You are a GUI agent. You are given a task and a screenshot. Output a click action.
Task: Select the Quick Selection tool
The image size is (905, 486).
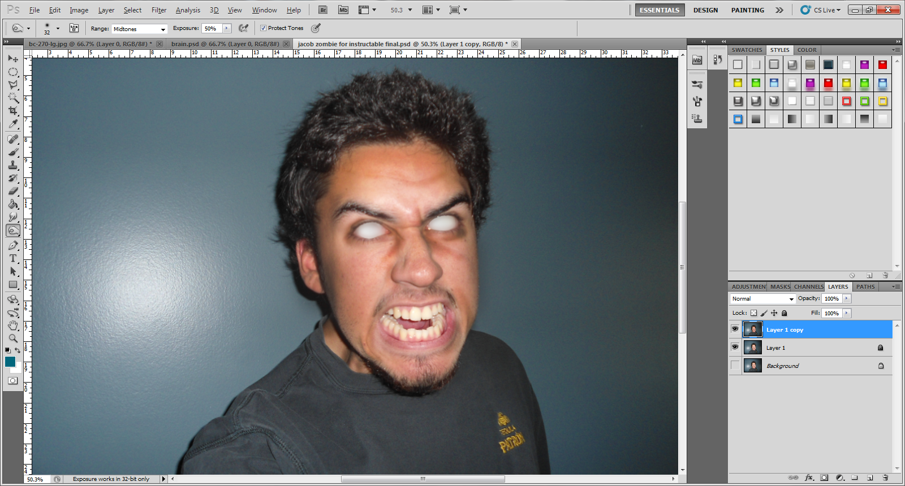13,98
